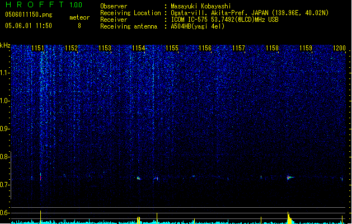Click the Receiving antenna label
The width and height of the screenshot is (352, 224).
(x=129, y=26)
